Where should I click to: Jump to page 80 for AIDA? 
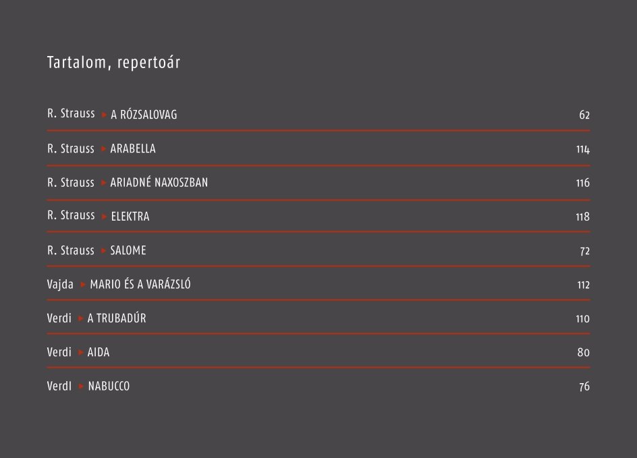click(x=584, y=352)
